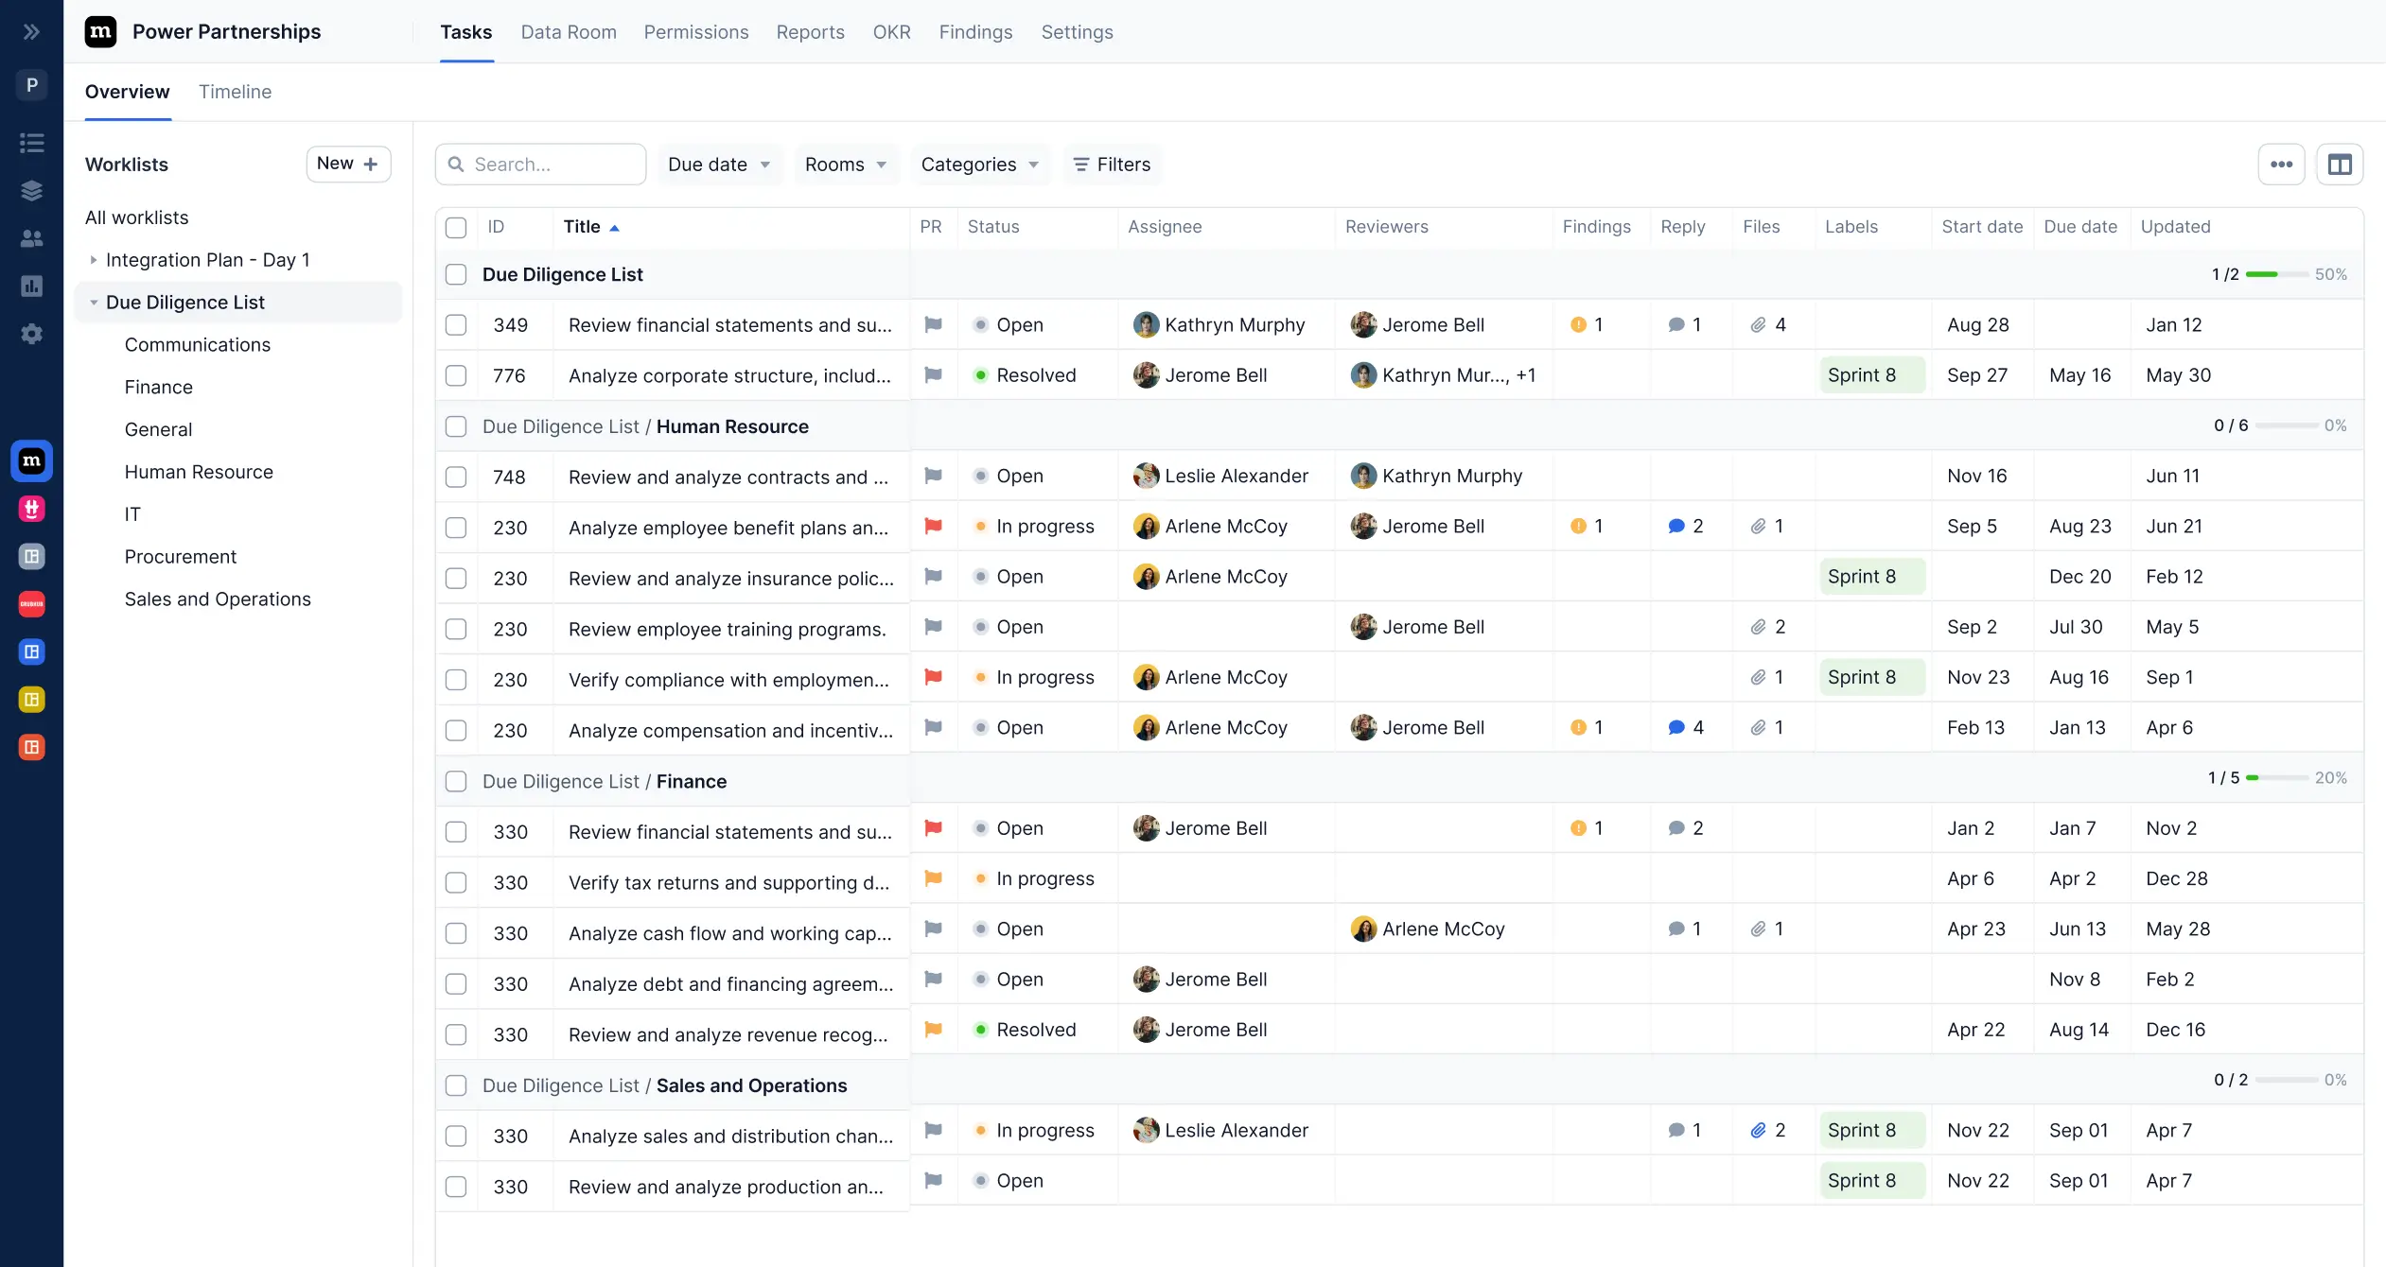
Task: Open the analytics chart icon in sidebar
Action: (x=31, y=286)
